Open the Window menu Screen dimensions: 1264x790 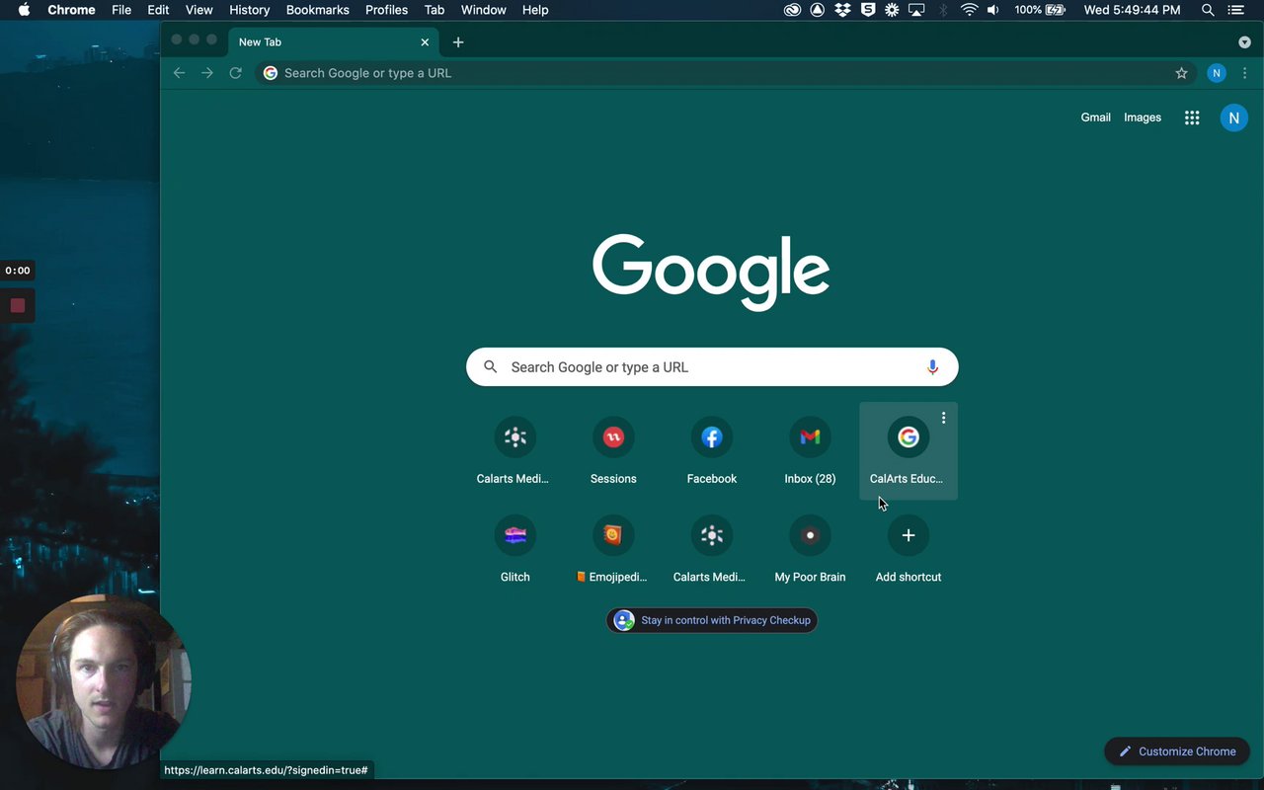click(484, 10)
